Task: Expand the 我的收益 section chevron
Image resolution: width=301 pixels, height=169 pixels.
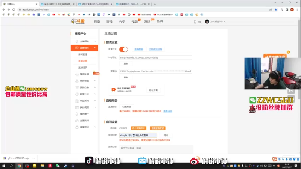Action: 95,81
